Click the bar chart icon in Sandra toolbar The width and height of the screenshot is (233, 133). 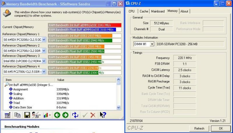(45, 115)
